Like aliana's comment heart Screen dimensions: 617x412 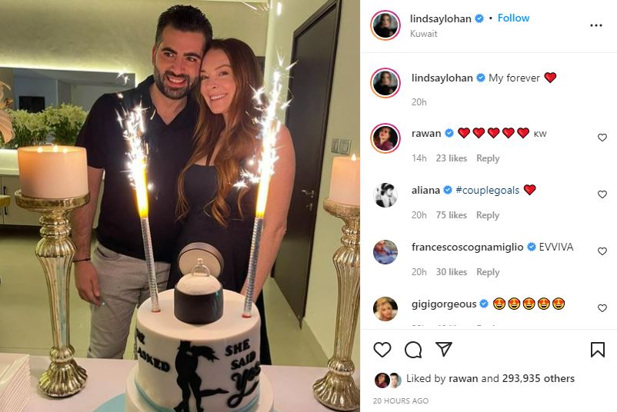tap(602, 194)
